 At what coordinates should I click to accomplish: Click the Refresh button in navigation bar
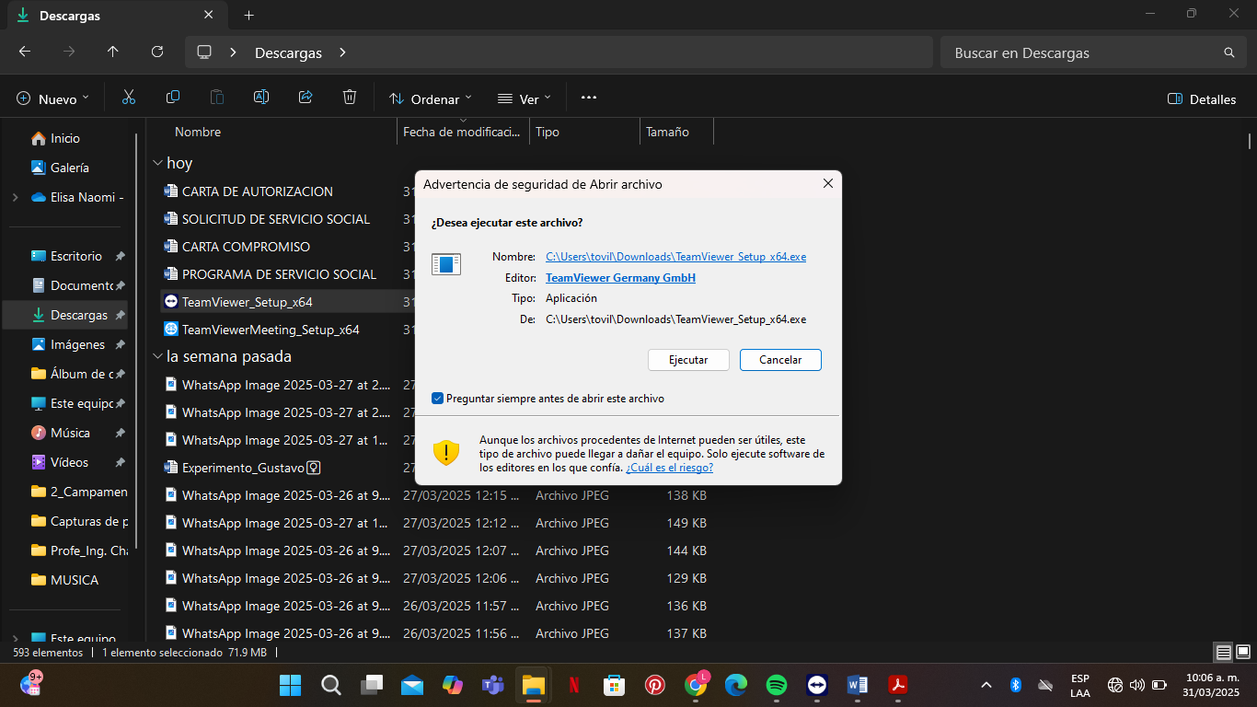click(157, 52)
